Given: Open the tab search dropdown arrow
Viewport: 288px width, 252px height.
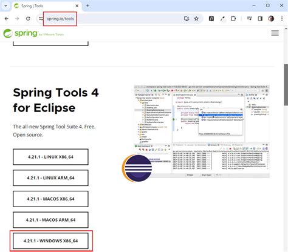Looking at the screenshot, I should [5, 6].
